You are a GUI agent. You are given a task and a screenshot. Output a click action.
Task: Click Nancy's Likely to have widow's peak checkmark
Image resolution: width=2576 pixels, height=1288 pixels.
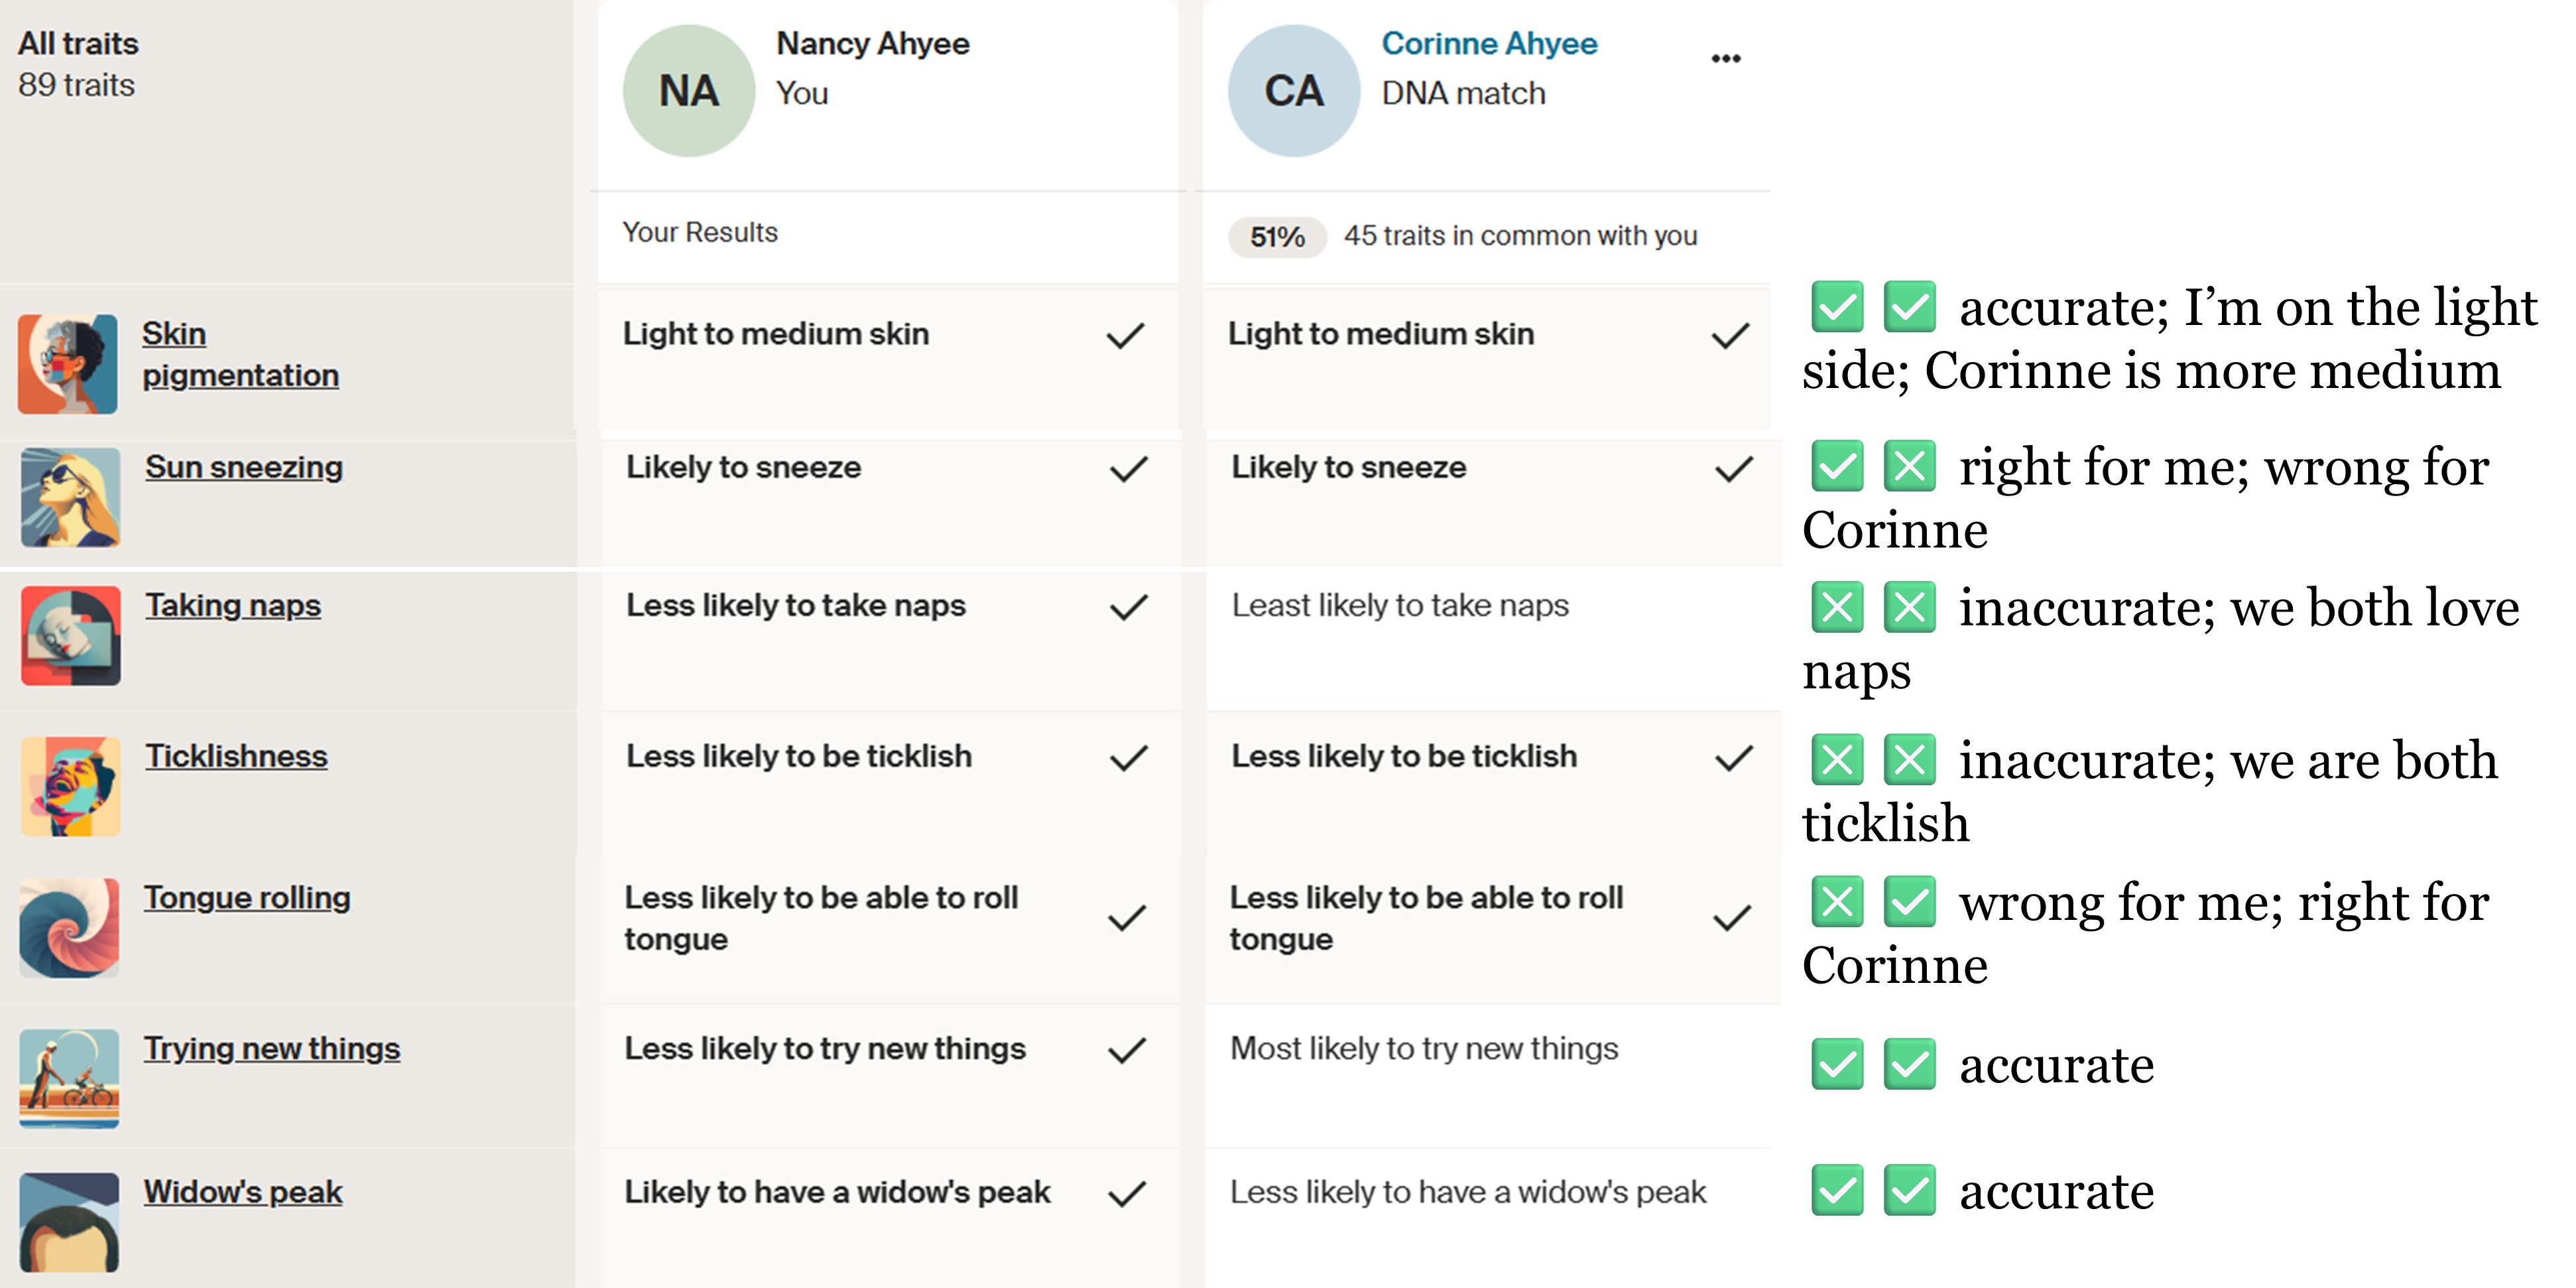[1127, 1194]
